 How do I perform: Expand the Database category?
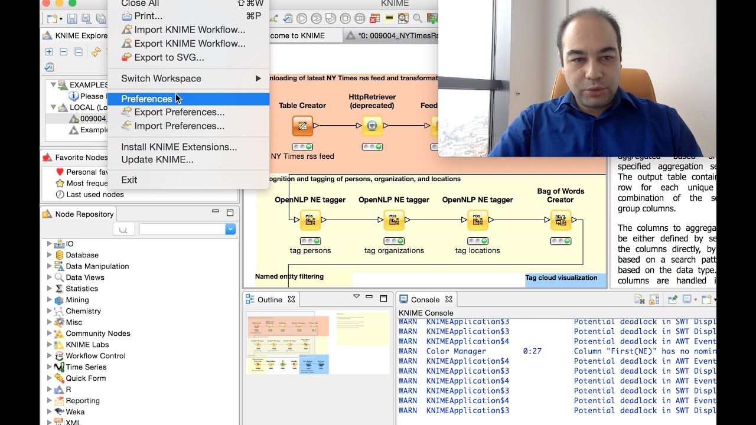pos(50,255)
